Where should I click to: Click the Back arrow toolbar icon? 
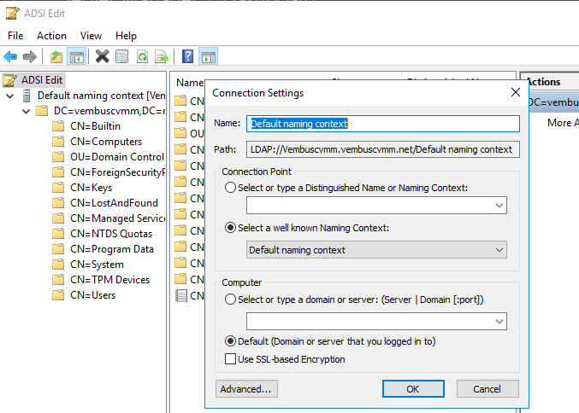click(x=10, y=56)
